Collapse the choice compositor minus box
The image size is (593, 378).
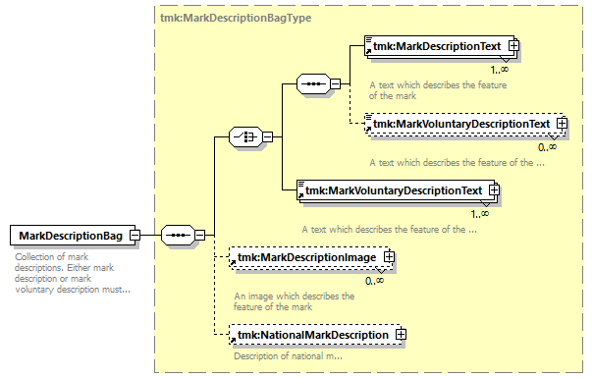(x=267, y=136)
